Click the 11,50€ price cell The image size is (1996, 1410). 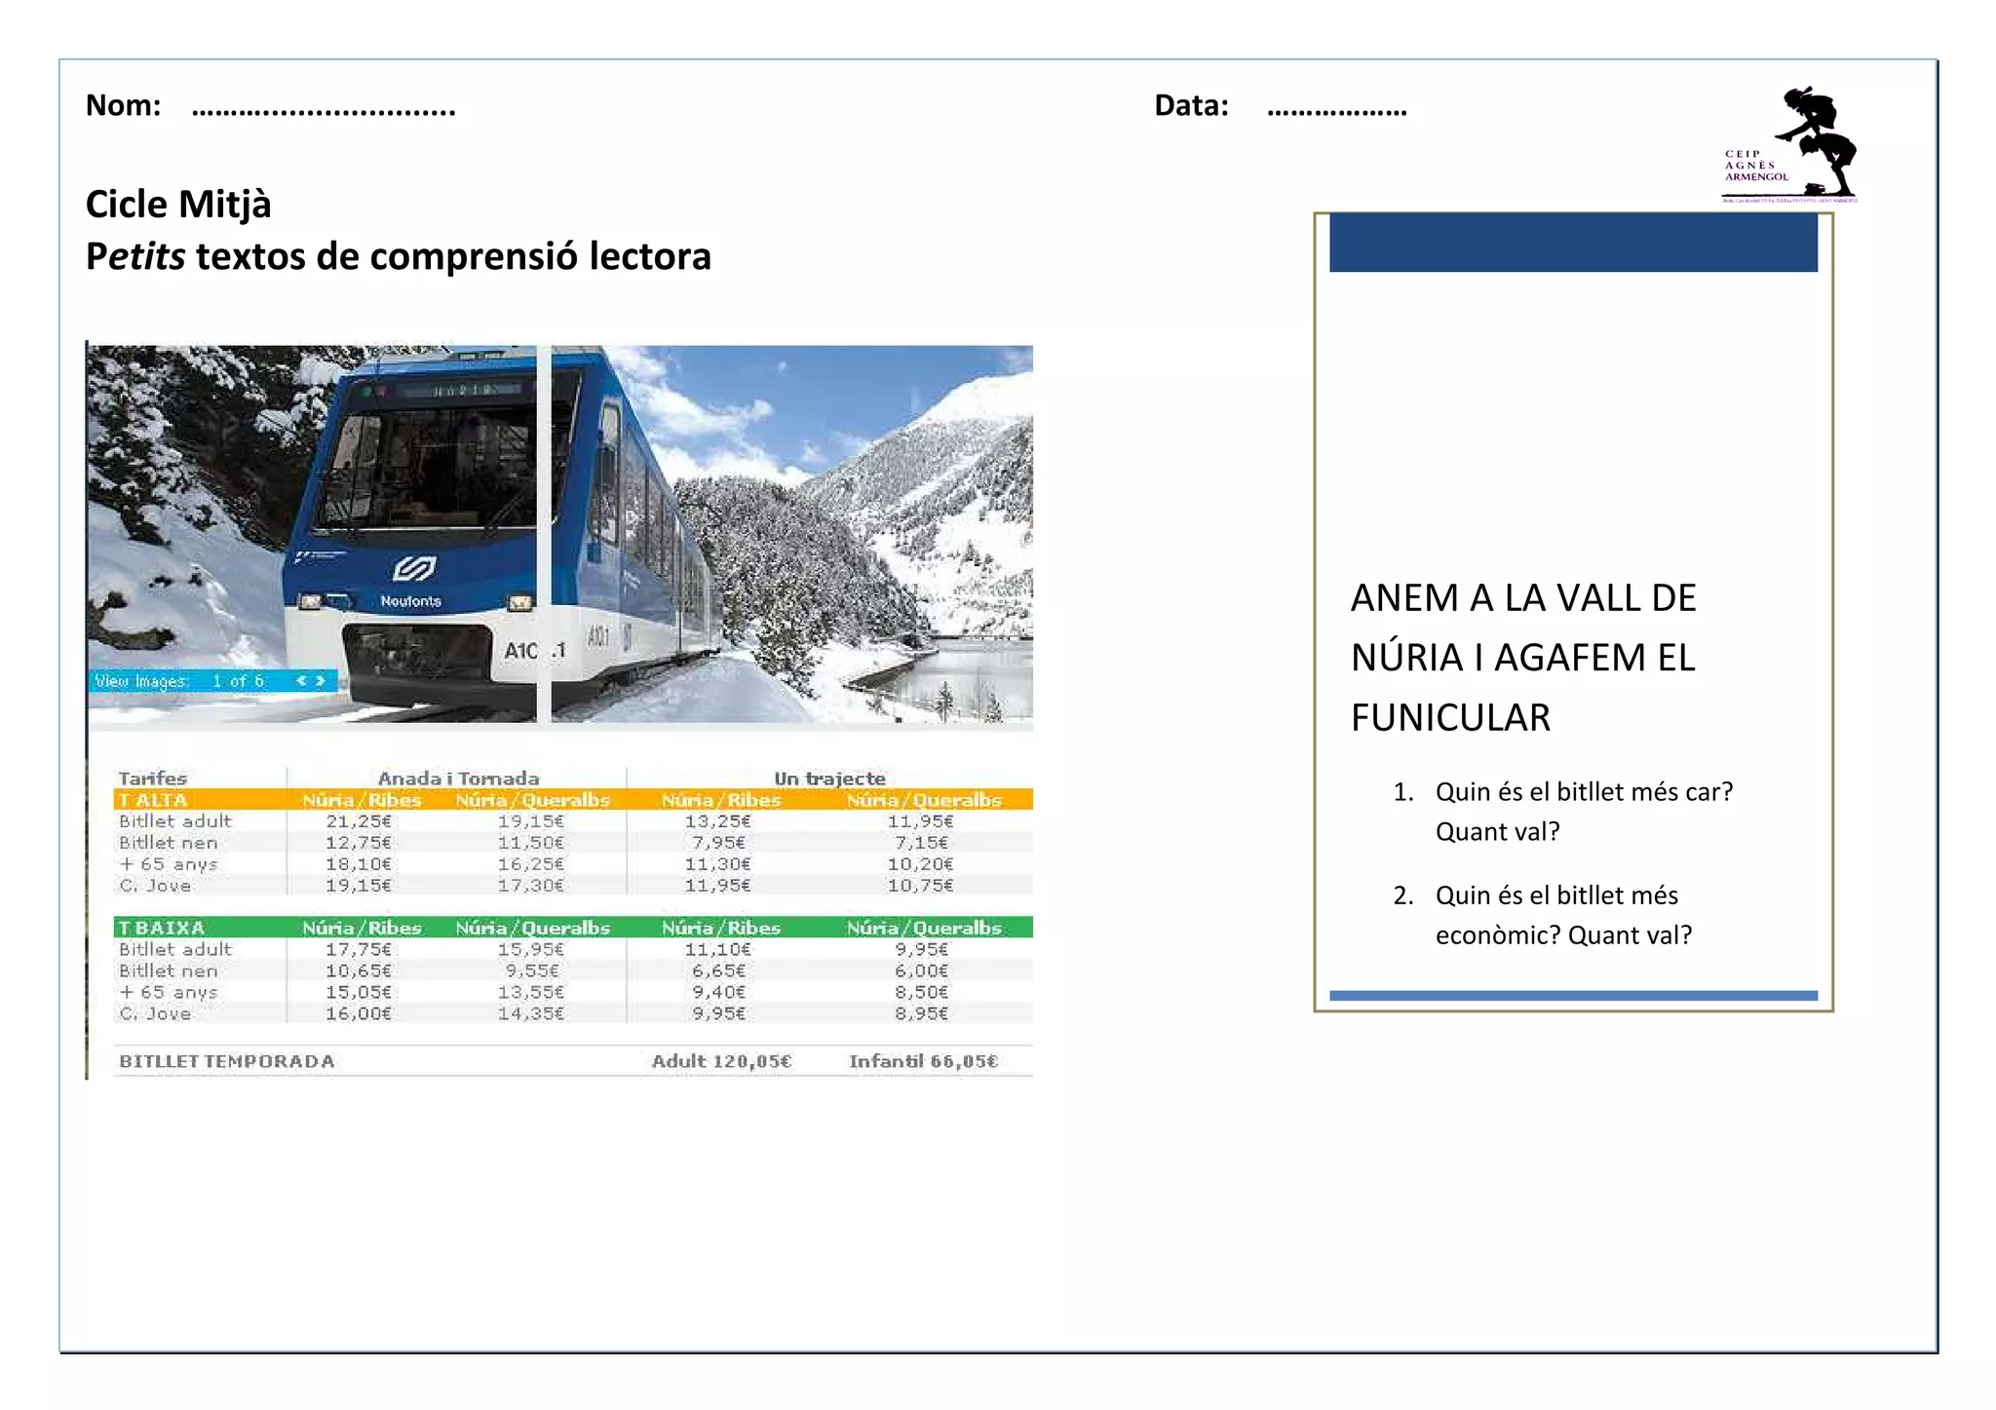531,843
